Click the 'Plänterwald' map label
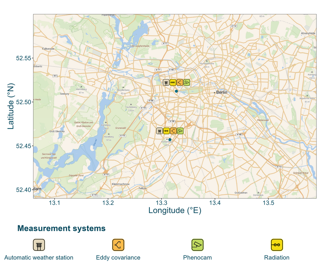Viewport: 324px width, 270px height. pyautogui.click(x=263, y=120)
